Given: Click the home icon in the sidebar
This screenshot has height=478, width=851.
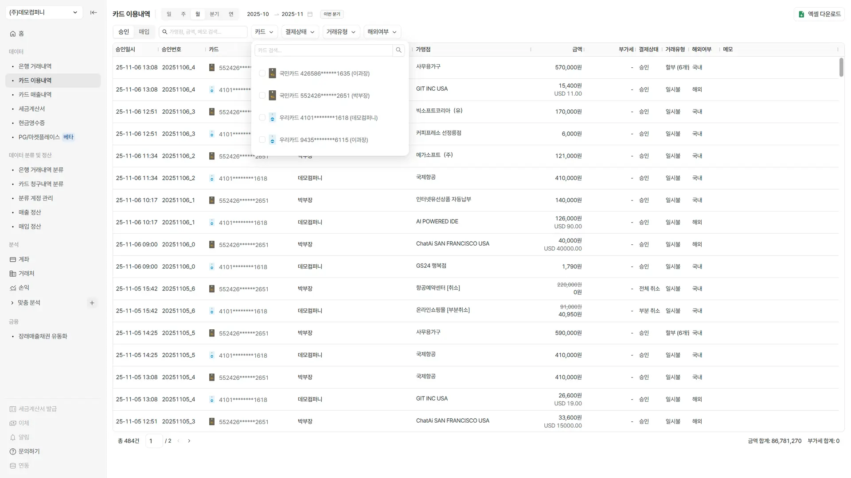Looking at the screenshot, I should [x=13, y=34].
